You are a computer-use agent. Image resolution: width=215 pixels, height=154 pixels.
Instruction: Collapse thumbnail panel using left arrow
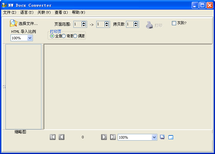[x=4, y=87]
